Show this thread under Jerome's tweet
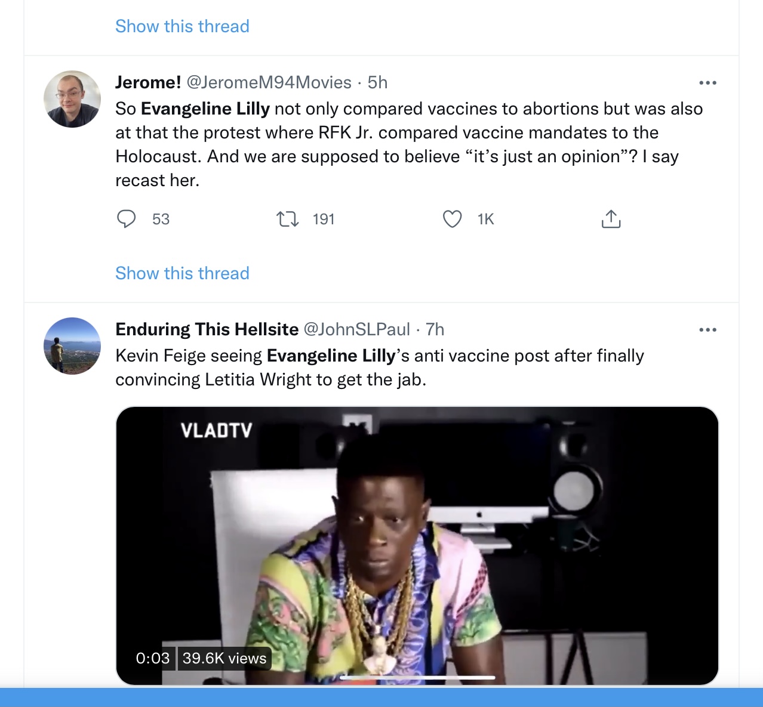This screenshot has width=763, height=707. pyautogui.click(x=182, y=273)
